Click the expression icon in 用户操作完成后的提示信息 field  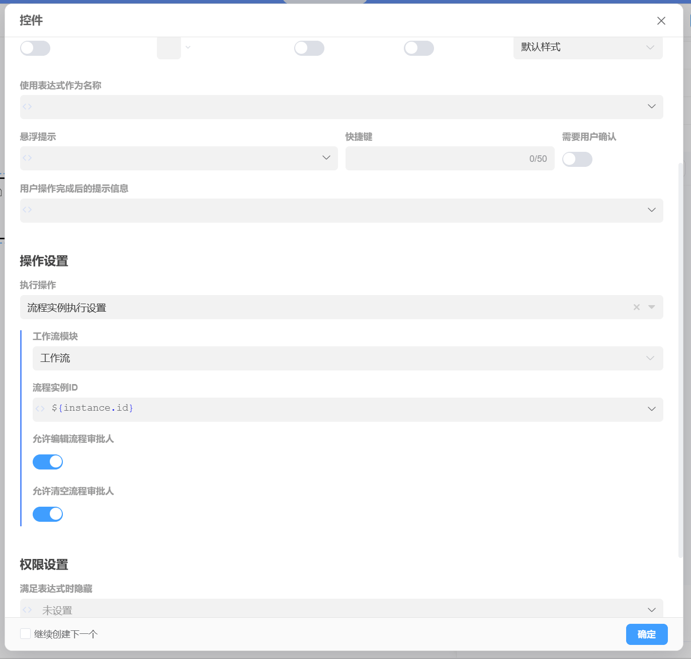[x=27, y=210]
